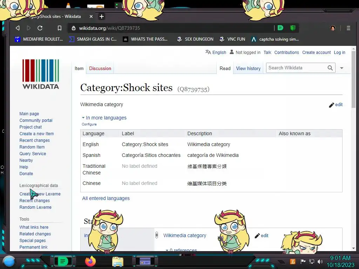Open Firefox from the taskbar
Viewport: 359px width, 269px height.
90,261
